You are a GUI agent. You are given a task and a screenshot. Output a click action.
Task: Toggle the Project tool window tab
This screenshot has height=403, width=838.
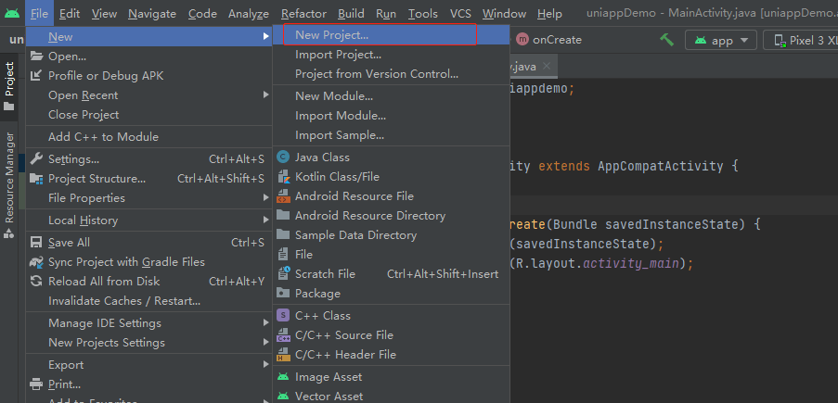(x=9, y=85)
